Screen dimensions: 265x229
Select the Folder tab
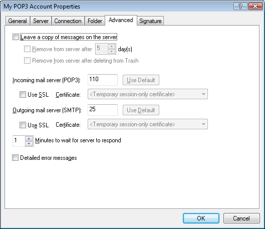(95, 21)
